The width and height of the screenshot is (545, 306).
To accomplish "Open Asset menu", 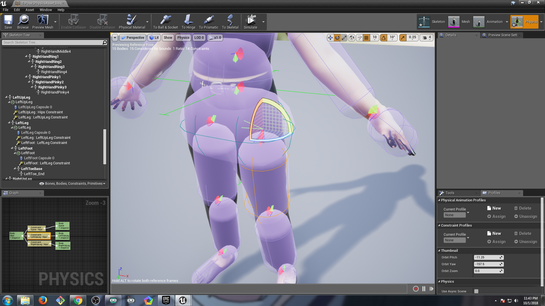I will coord(30,10).
